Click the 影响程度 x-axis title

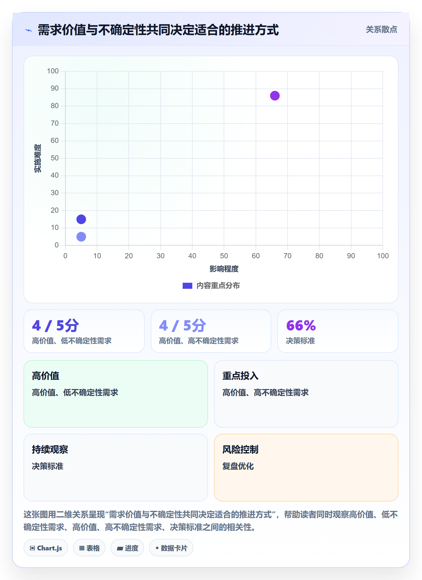pyautogui.click(x=224, y=269)
